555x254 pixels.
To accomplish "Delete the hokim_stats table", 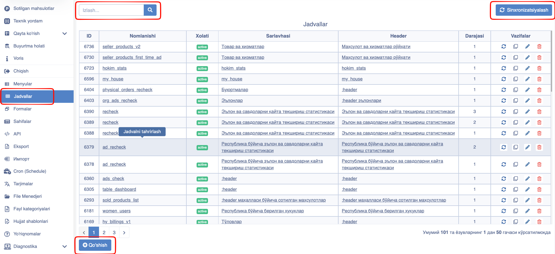I will pos(539,68).
